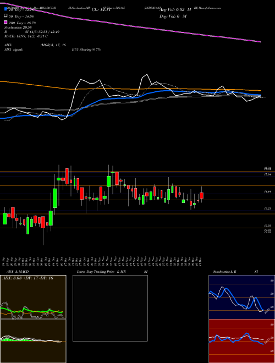The height and width of the screenshot is (363, 275).
Task: Click the last red candlestick on the chart
Action: 202,195
